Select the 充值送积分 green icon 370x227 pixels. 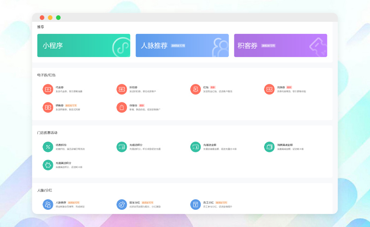pos(121,147)
